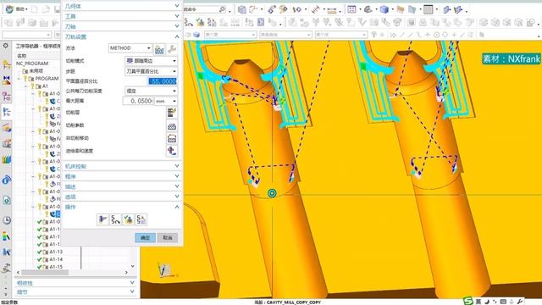Click the start menu icon in the top toolbar
Viewport: 542px width, 305px height.
9,9
